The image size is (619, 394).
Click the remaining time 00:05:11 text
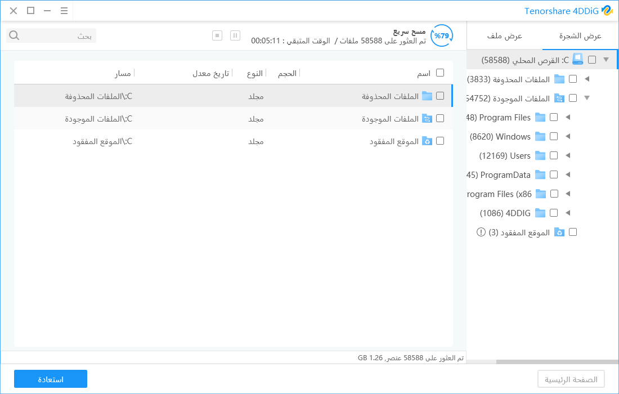266,41
